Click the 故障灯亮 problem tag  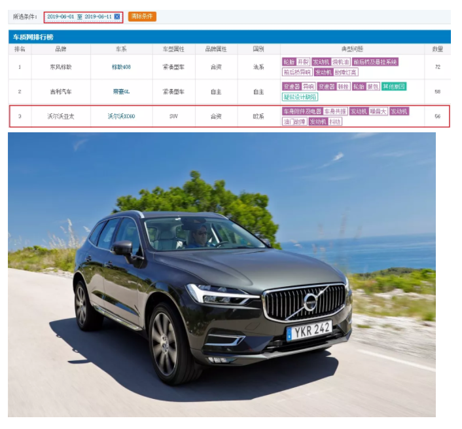tap(346, 72)
